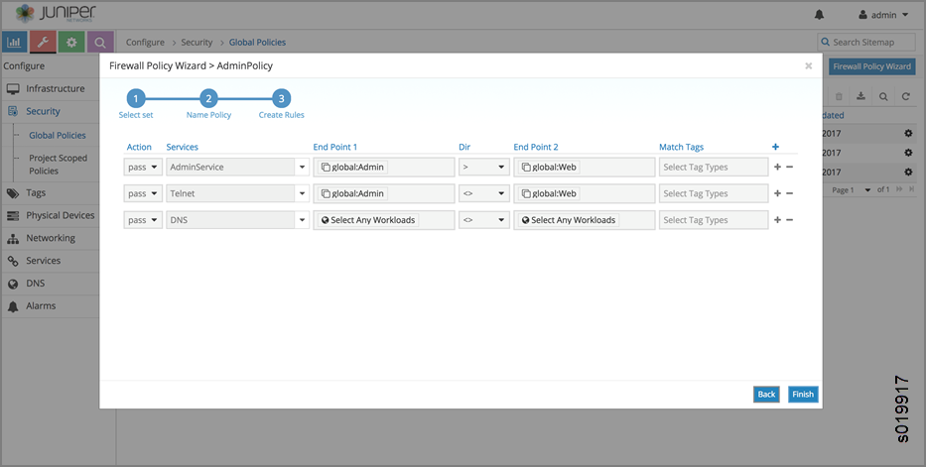Click the Configure breadcrumb
This screenshot has height=467, width=926.
tap(145, 43)
